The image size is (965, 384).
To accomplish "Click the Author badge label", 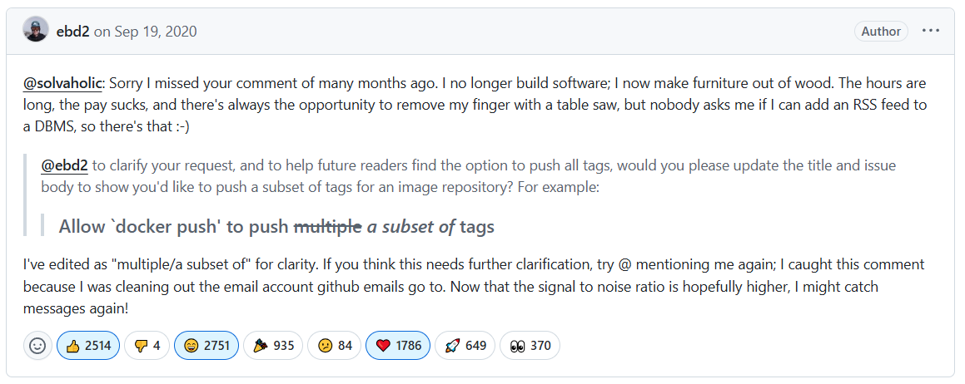I will pos(881,32).
